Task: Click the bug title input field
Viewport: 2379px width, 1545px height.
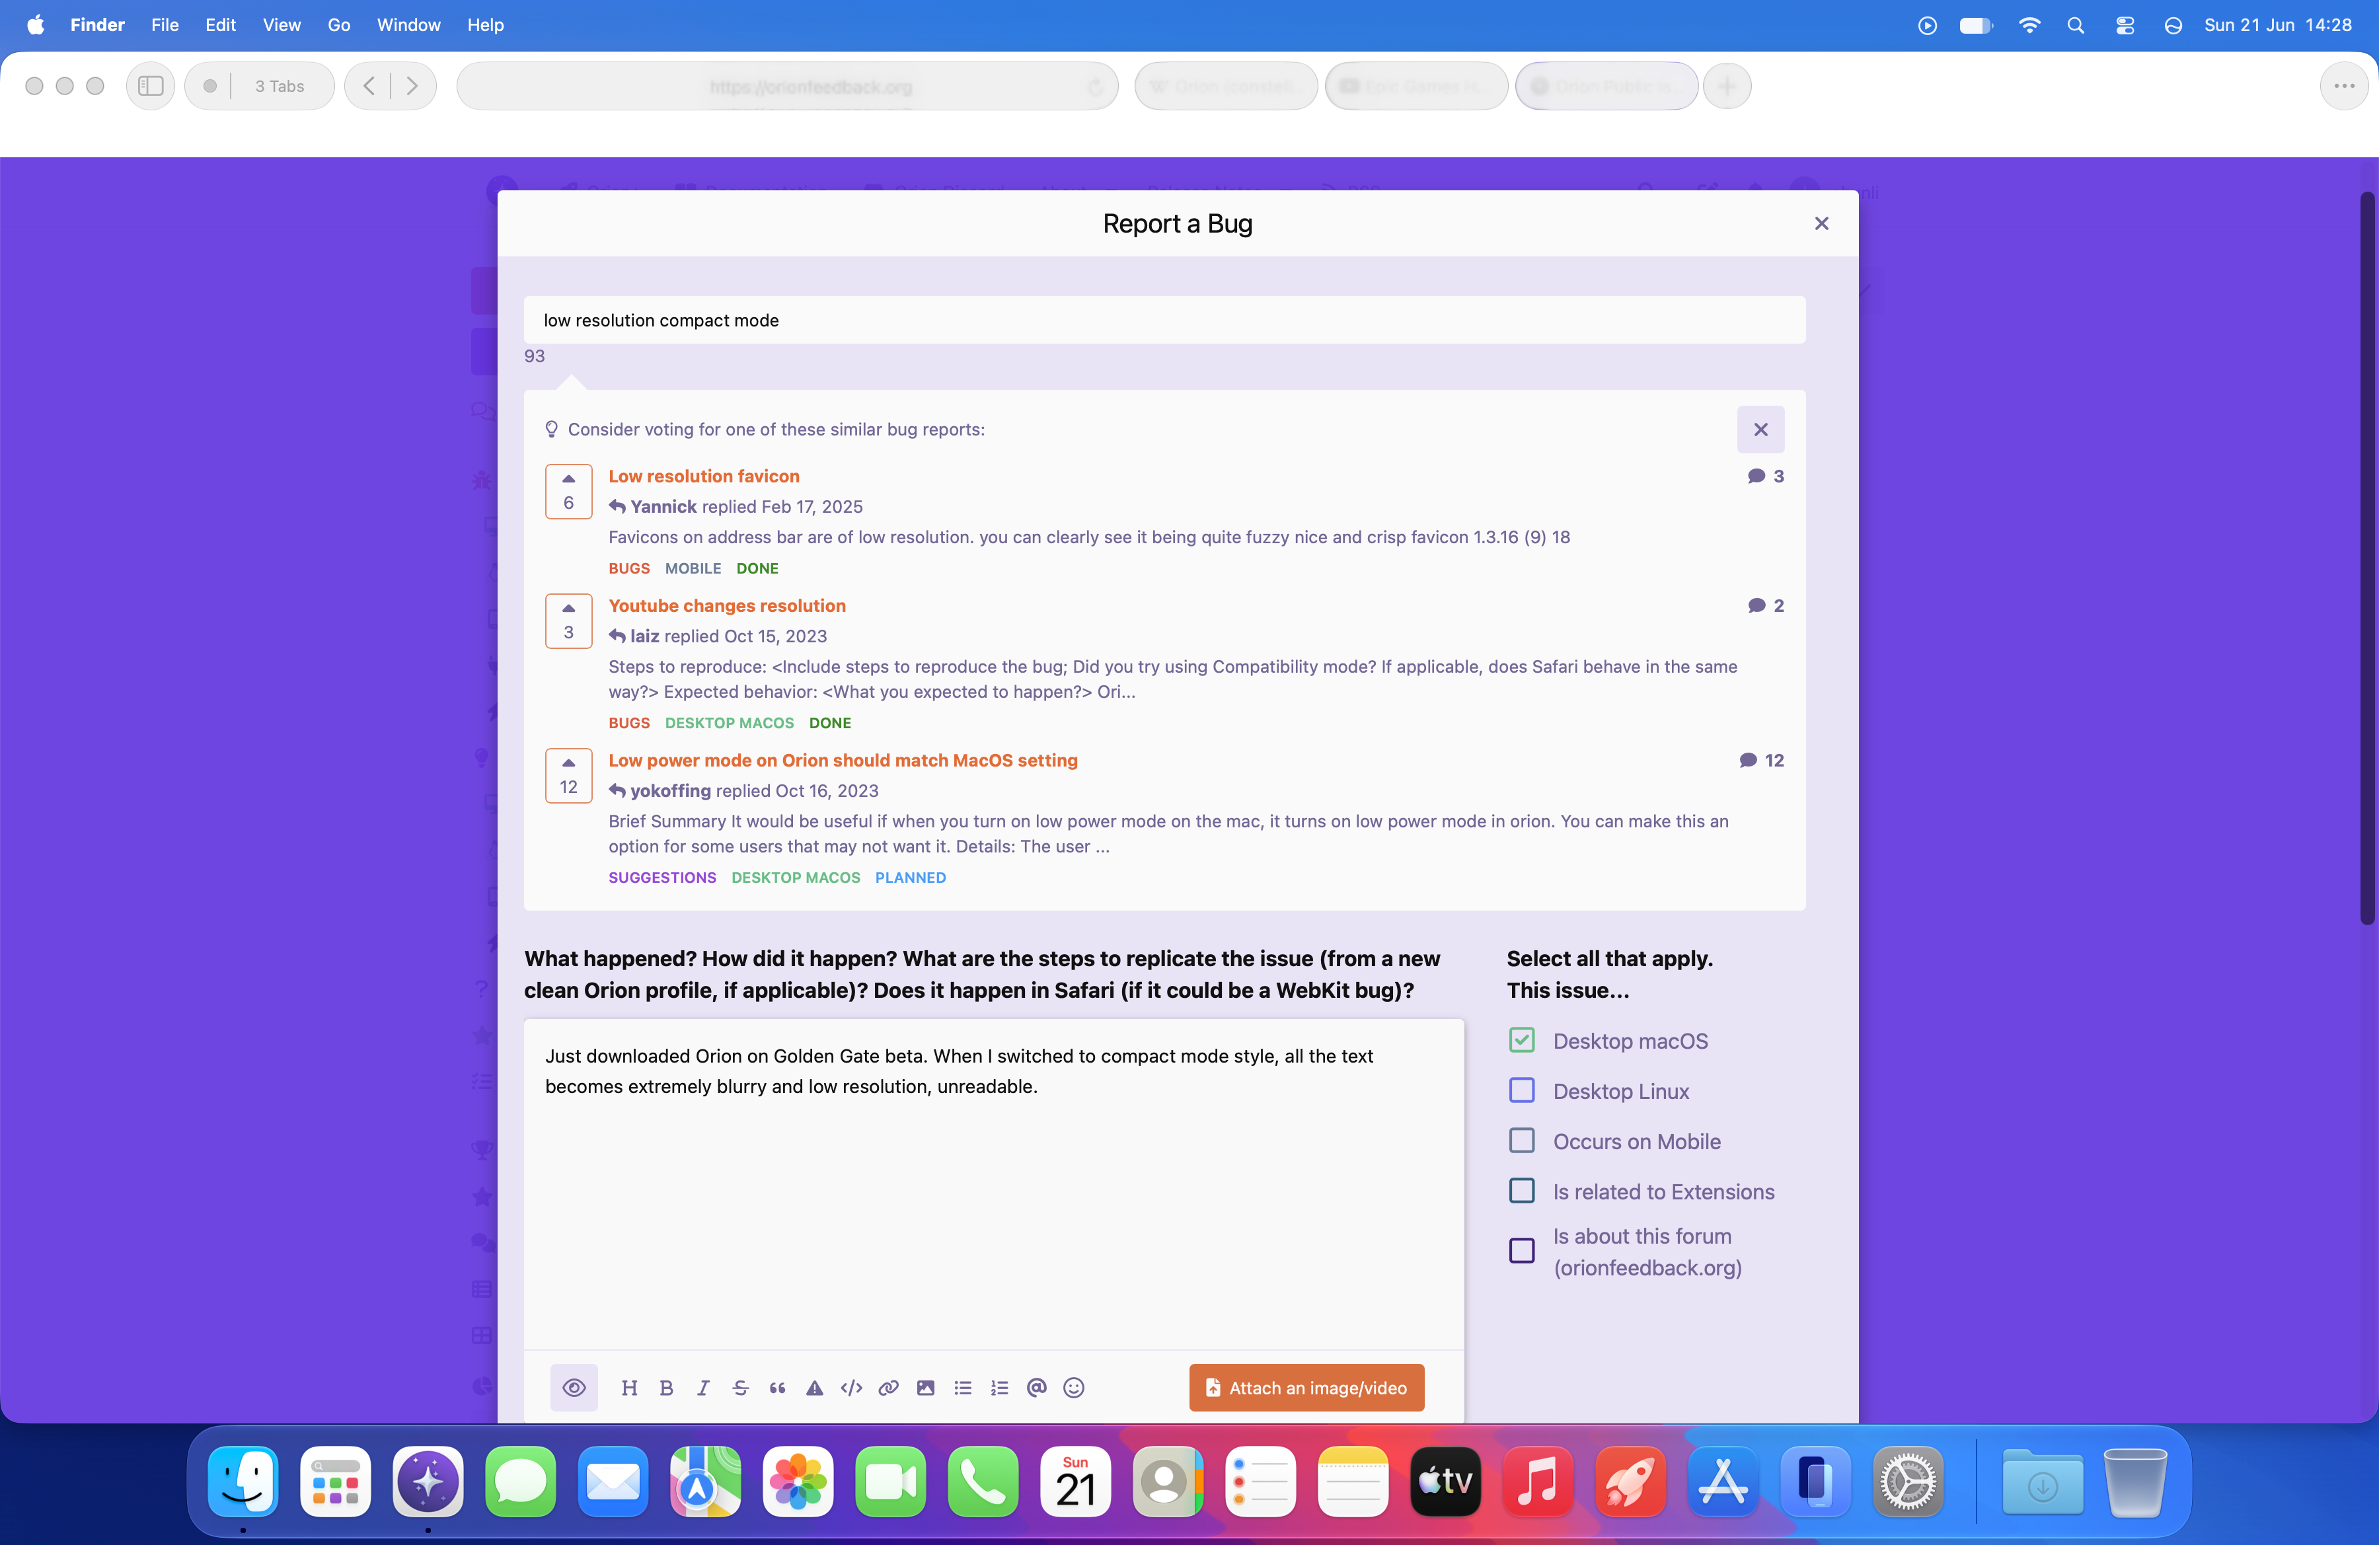Action: [x=1164, y=320]
